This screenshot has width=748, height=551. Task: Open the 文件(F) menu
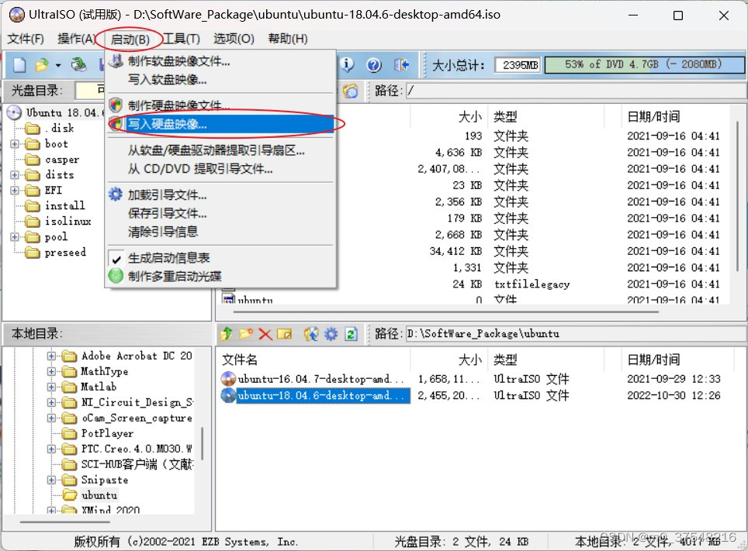(x=26, y=39)
